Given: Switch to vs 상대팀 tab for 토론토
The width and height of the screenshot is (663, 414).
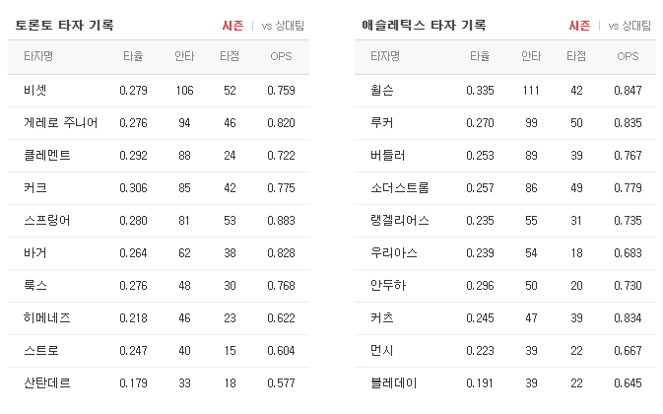Looking at the screenshot, I should (x=283, y=26).
